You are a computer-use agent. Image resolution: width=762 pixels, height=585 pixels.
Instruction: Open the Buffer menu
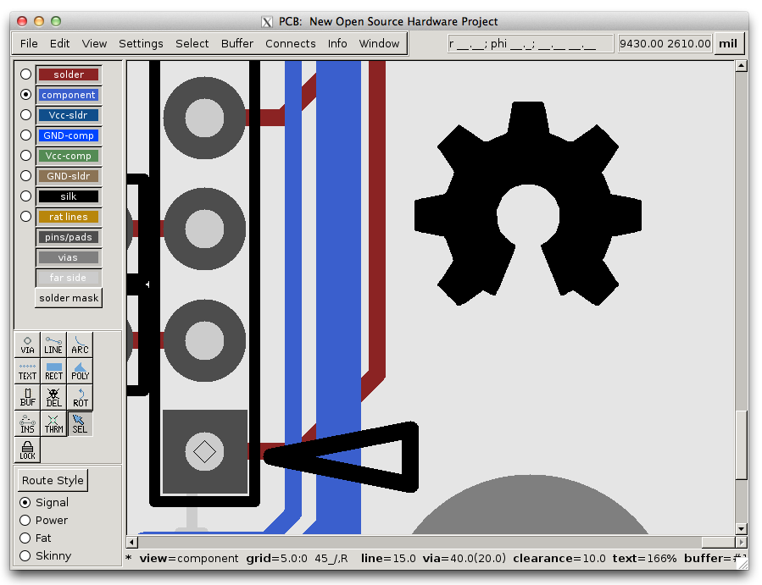(x=237, y=44)
